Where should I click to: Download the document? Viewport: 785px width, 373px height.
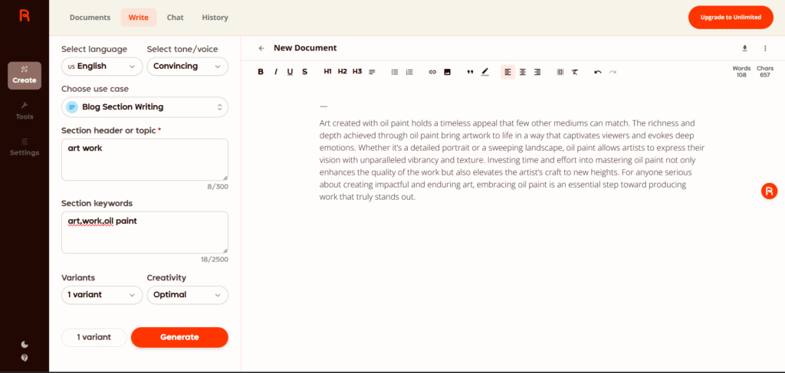tap(744, 48)
